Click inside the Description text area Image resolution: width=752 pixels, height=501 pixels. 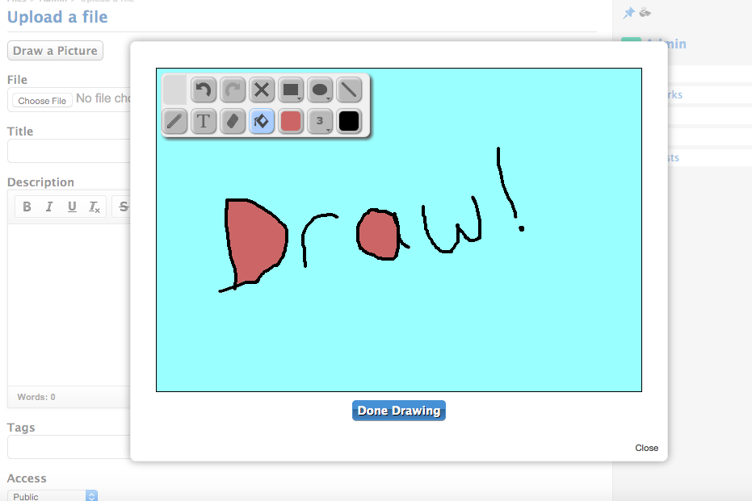69,305
